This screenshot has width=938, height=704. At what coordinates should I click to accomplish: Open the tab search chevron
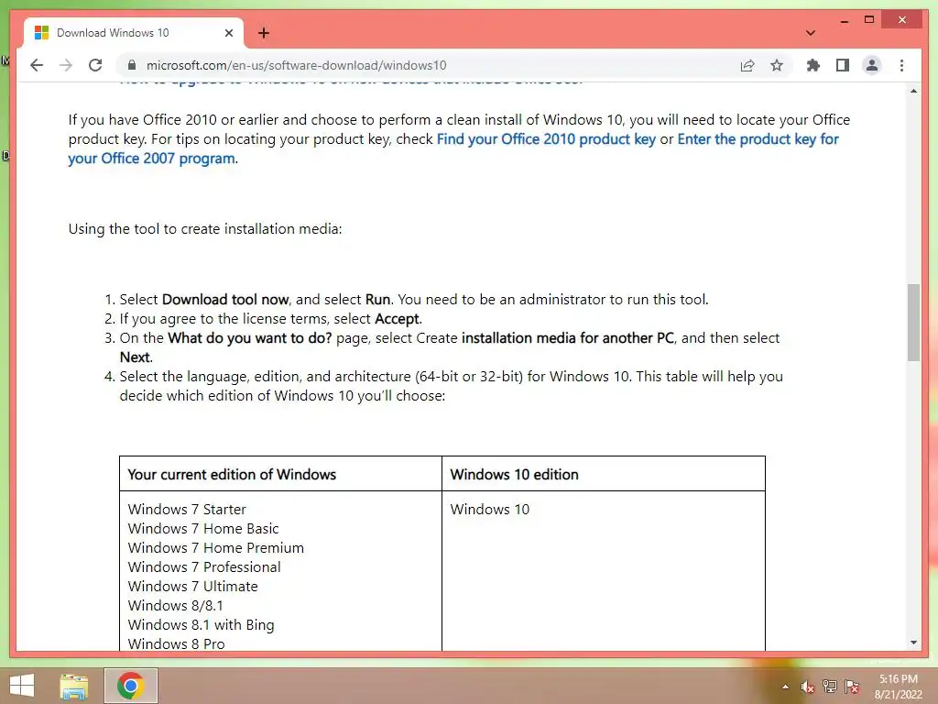click(811, 33)
